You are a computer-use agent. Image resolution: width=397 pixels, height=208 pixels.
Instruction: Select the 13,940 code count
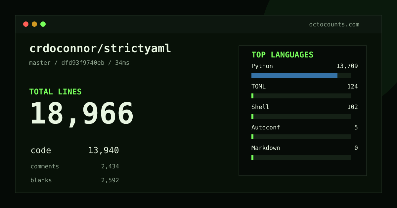tap(104, 151)
